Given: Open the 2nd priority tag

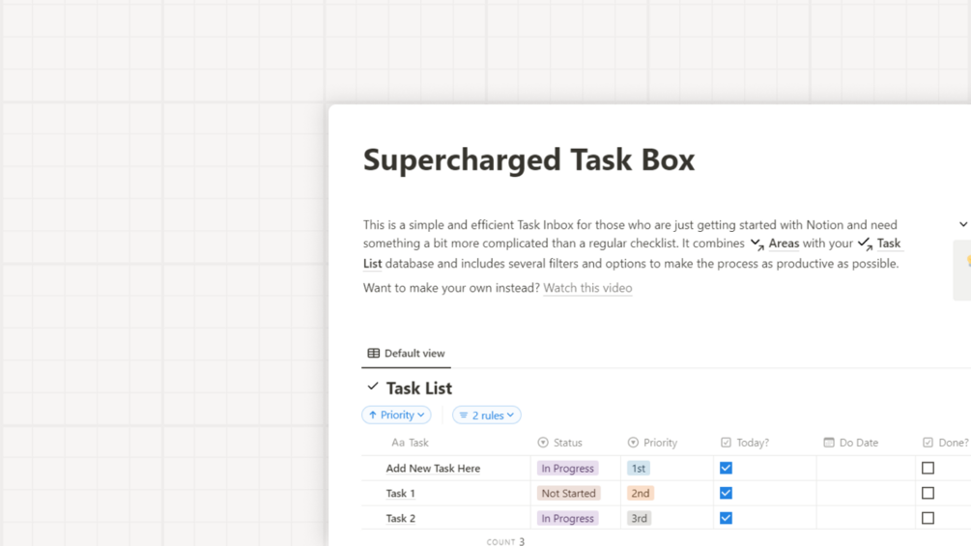Looking at the screenshot, I should click(641, 493).
